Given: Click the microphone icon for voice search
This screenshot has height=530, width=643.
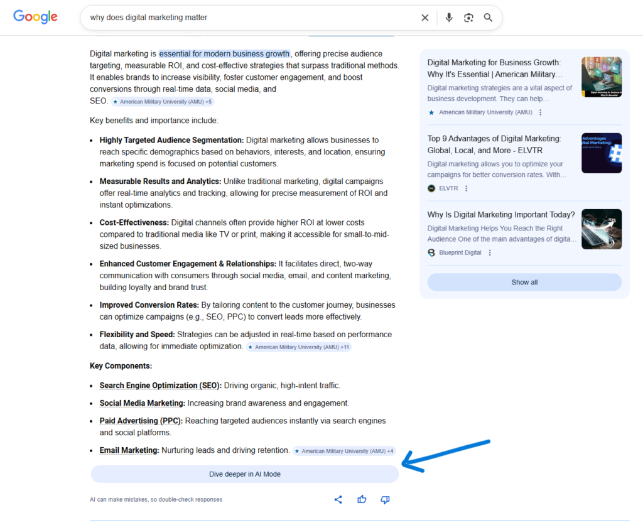Looking at the screenshot, I should (449, 18).
